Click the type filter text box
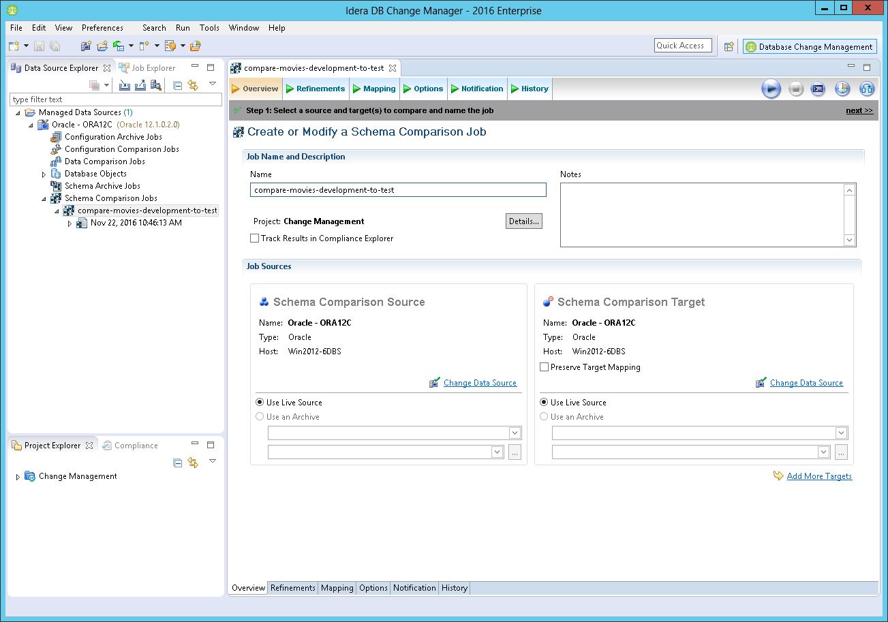 [116, 99]
